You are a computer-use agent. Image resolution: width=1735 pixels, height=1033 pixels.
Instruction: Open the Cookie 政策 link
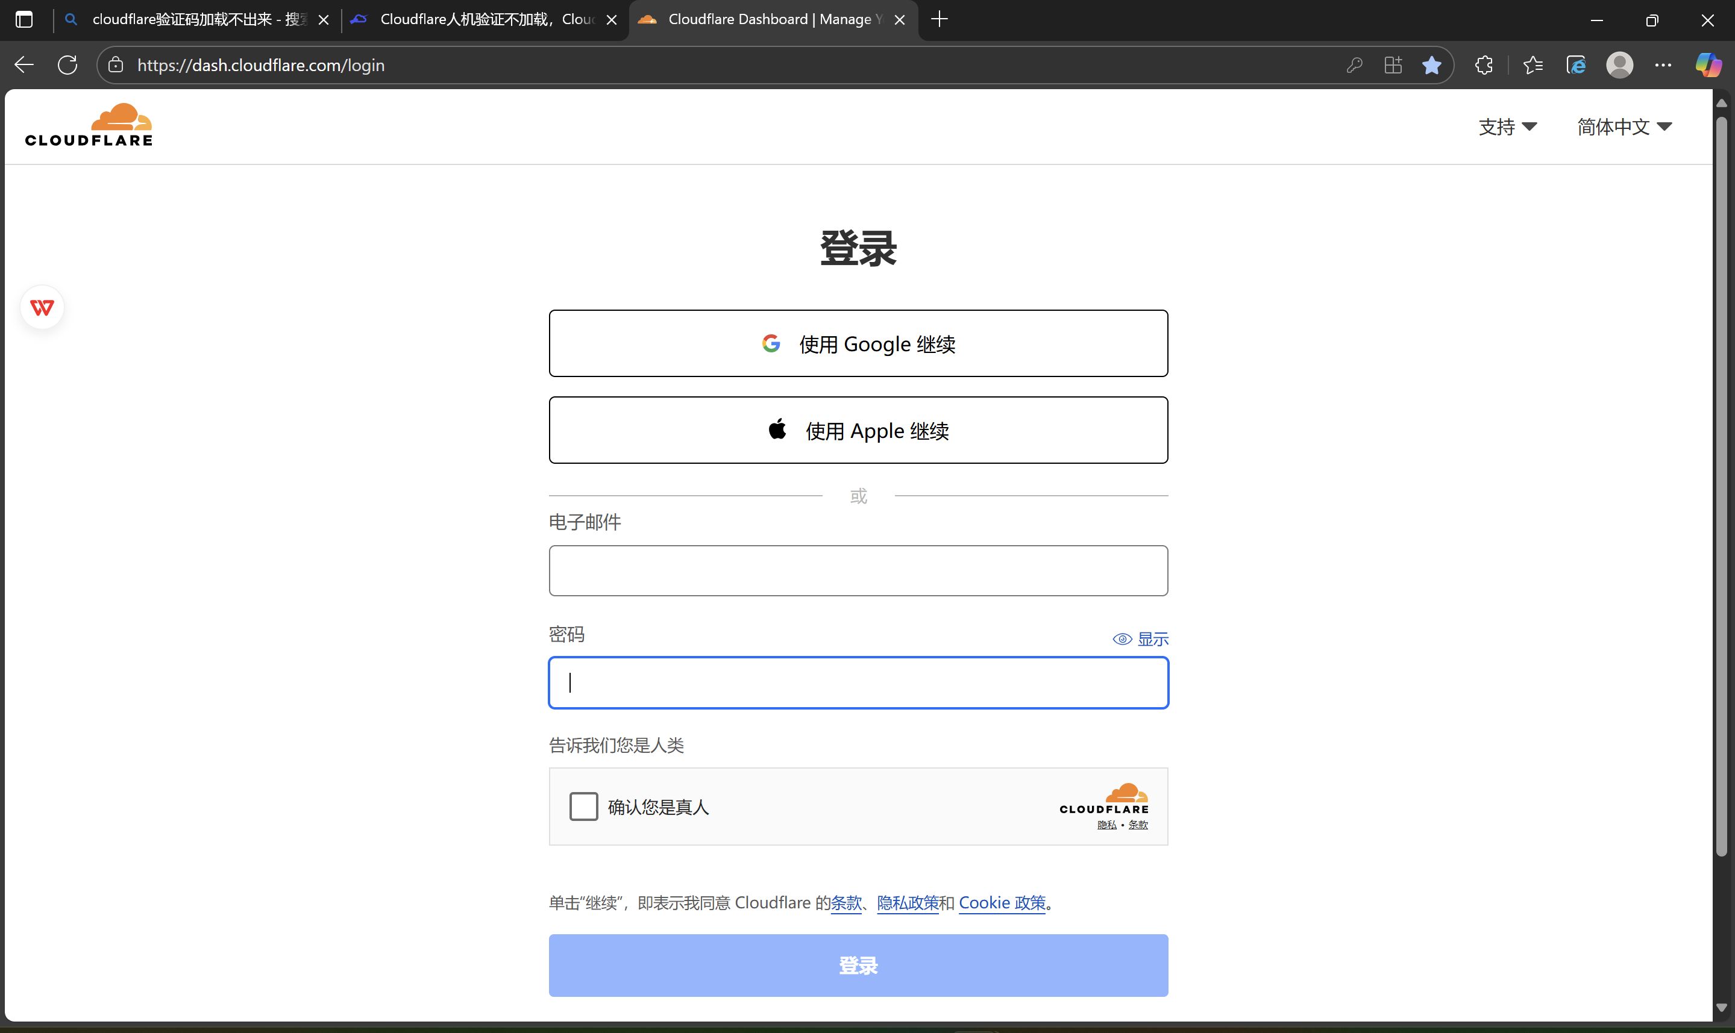point(1002,902)
